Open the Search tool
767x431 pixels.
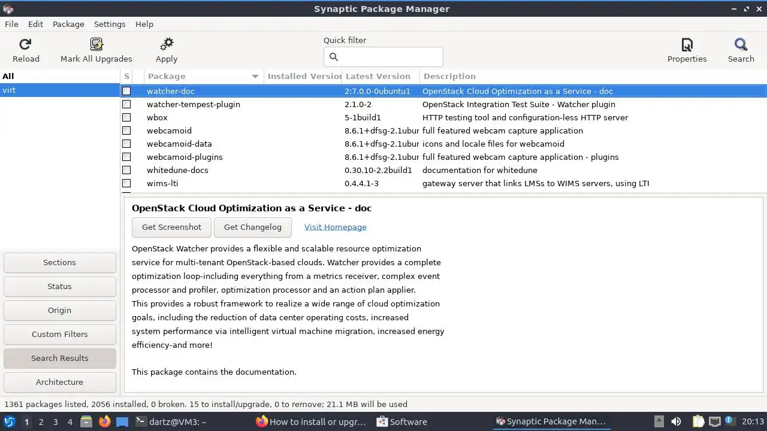point(741,44)
